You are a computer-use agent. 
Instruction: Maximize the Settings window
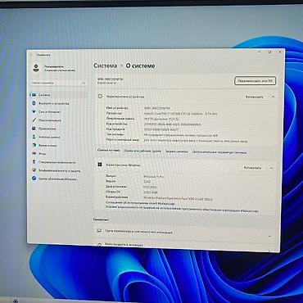click(x=269, y=52)
